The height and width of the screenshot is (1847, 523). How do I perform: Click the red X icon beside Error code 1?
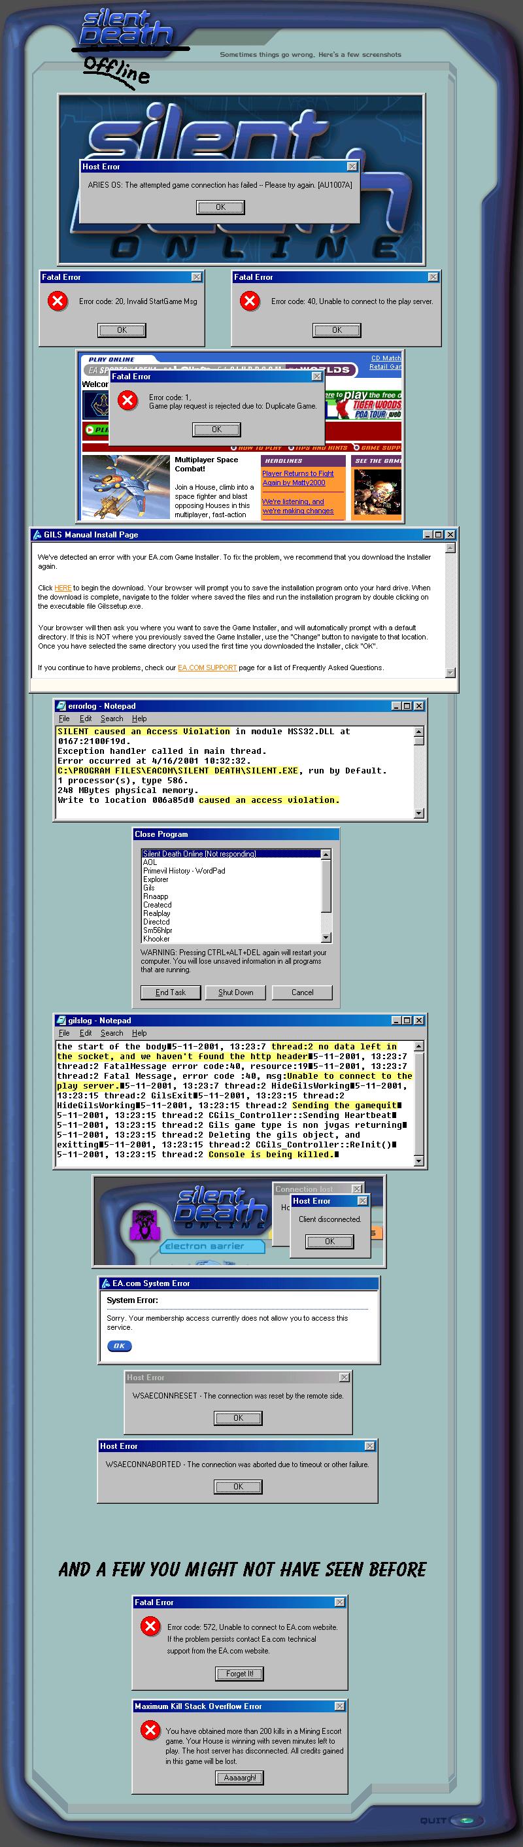click(x=127, y=400)
